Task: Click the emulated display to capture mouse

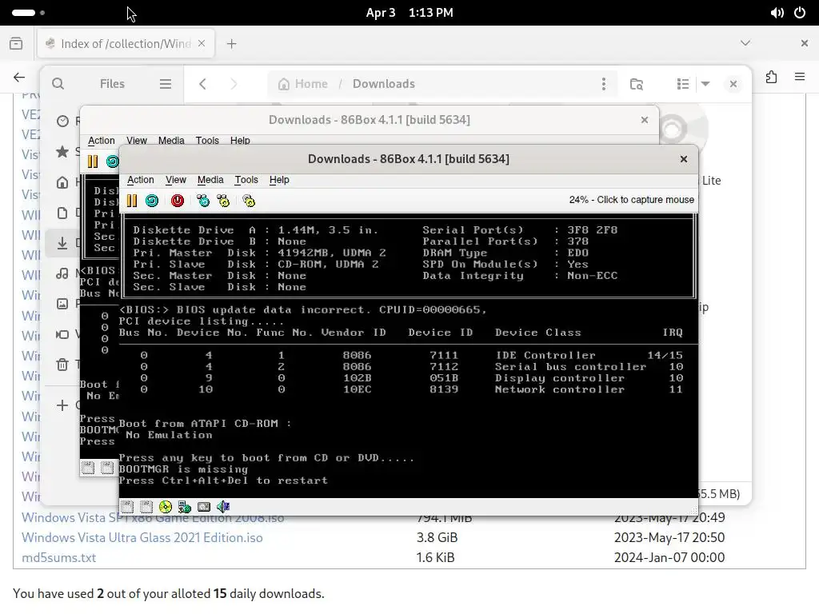Action: [409, 355]
